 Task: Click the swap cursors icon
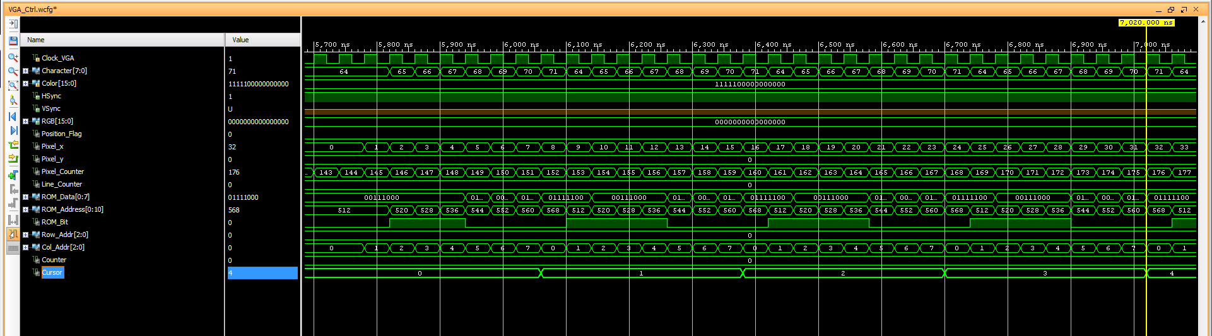point(13,219)
